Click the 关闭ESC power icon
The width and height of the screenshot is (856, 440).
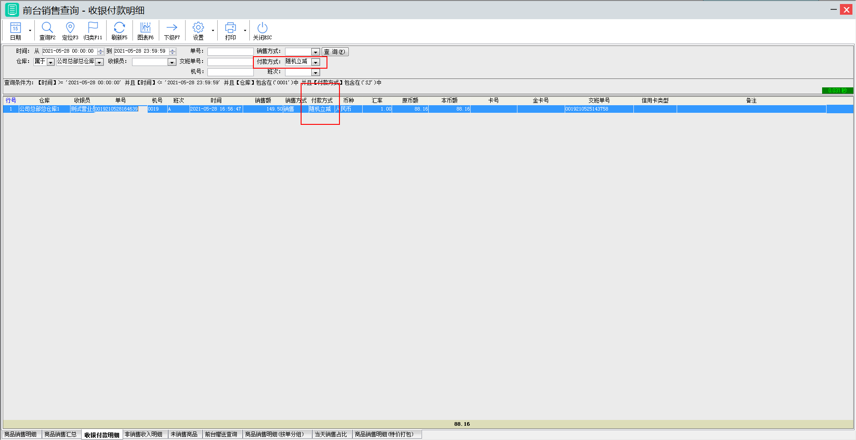262,28
